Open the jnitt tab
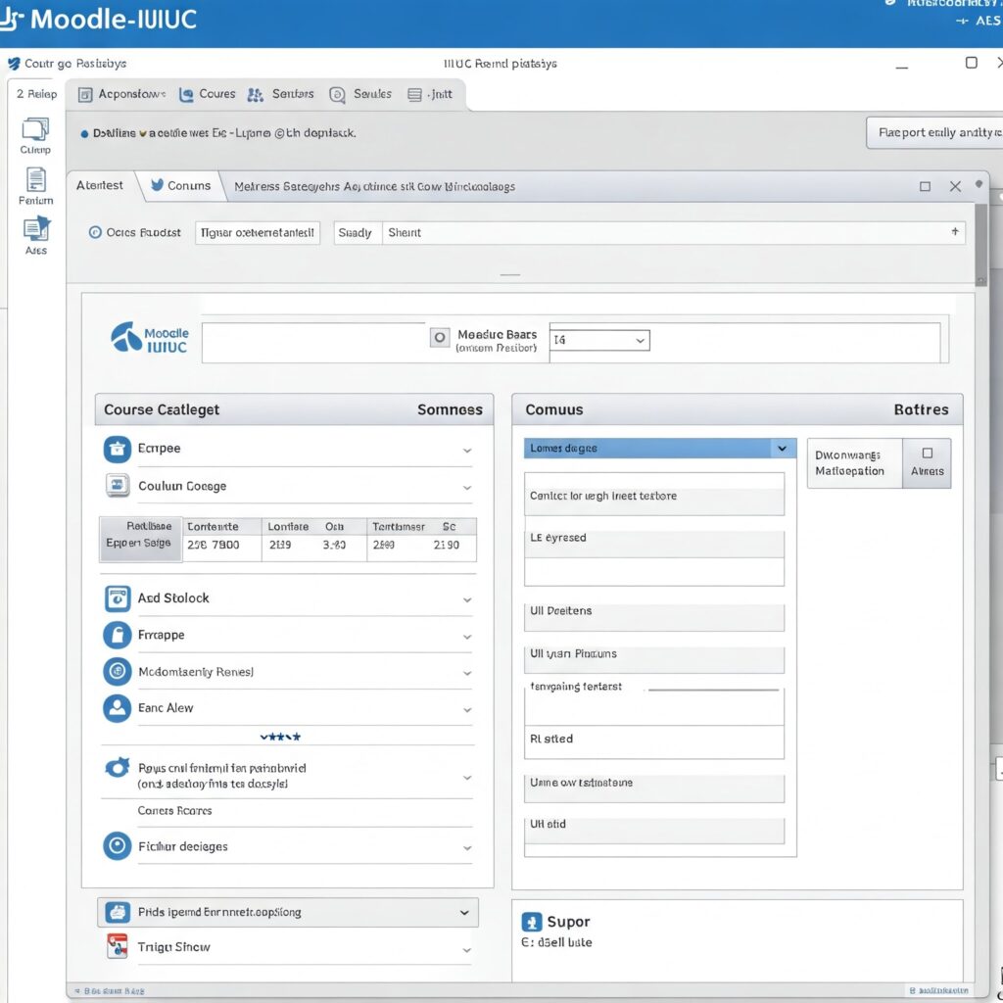This screenshot has height=1003, width=1003. [430, 95]
